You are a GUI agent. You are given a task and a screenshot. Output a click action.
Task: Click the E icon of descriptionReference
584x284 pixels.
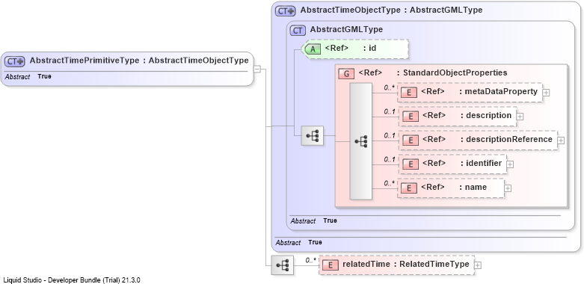click(410, 140)
